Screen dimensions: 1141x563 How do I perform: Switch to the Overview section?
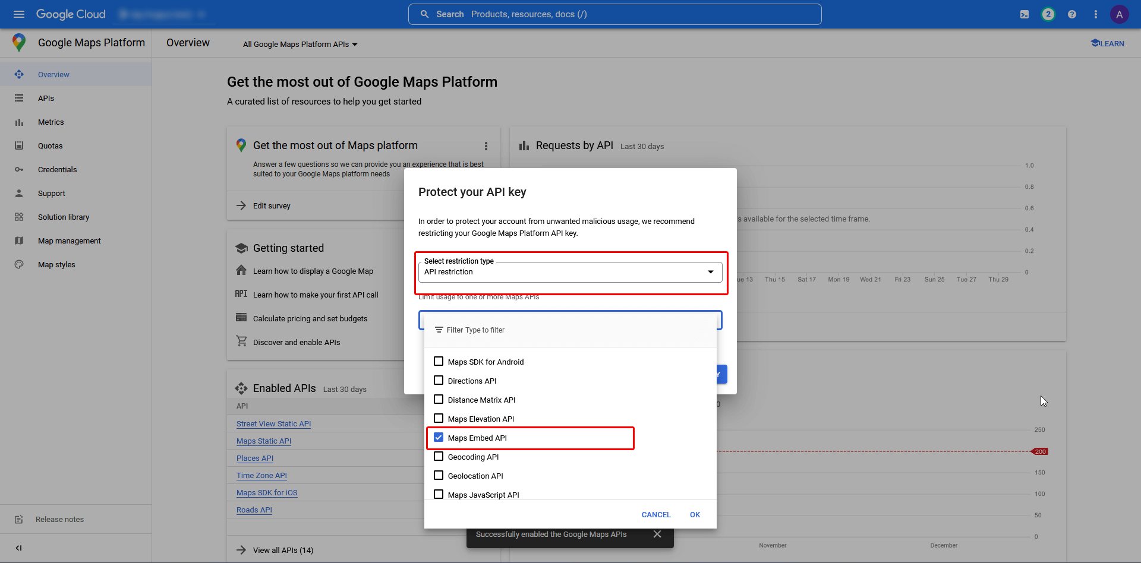(x=53, y=74)
